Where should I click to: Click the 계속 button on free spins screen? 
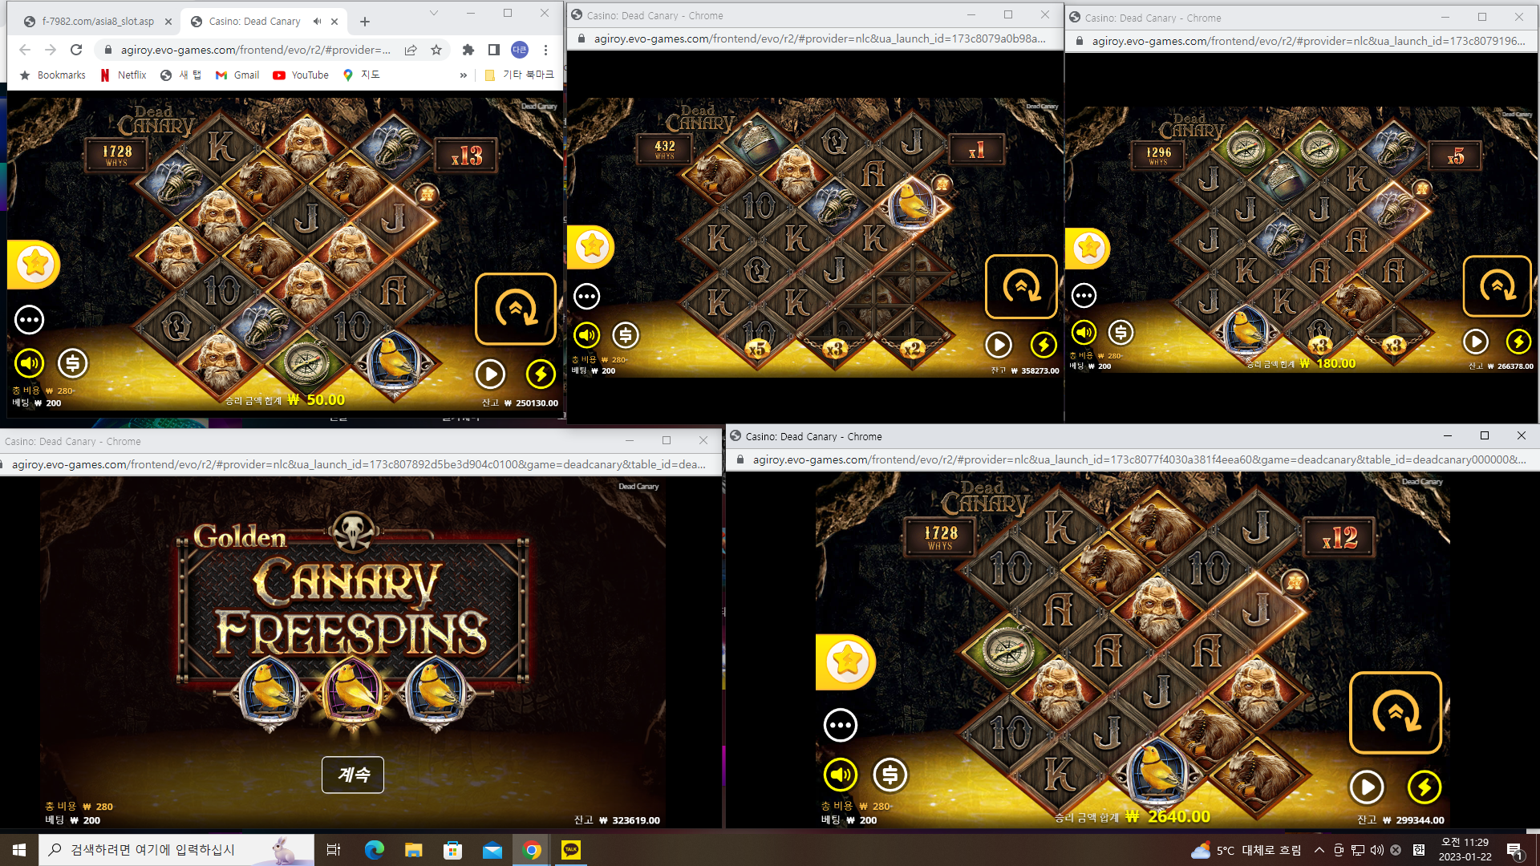(353, 775)
